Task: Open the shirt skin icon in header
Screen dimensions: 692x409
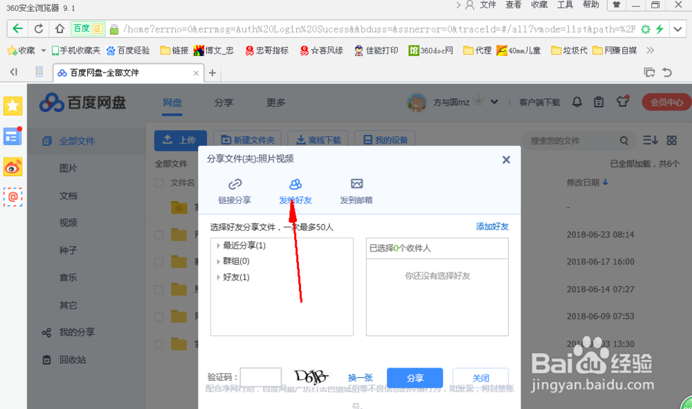Action: click(x=622, y=102)
